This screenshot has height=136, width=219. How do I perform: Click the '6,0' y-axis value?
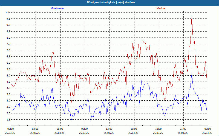pos(8,63)
